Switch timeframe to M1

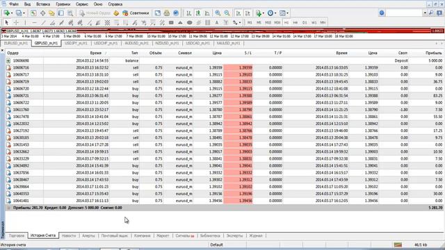[250, 23]
